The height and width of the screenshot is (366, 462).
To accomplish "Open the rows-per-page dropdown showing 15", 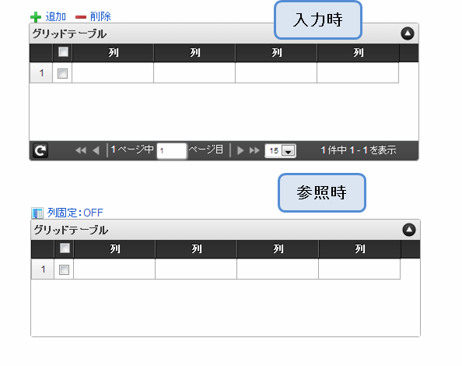I will pyautogui.click(x=280, y=151).
